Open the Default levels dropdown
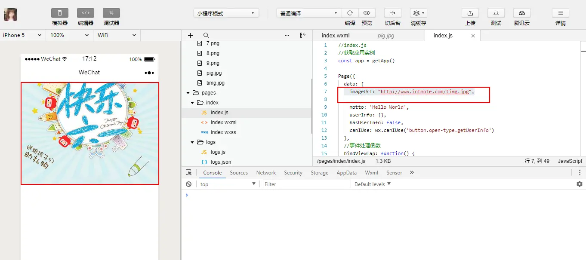The image size is (586, 260). (373, 184)
